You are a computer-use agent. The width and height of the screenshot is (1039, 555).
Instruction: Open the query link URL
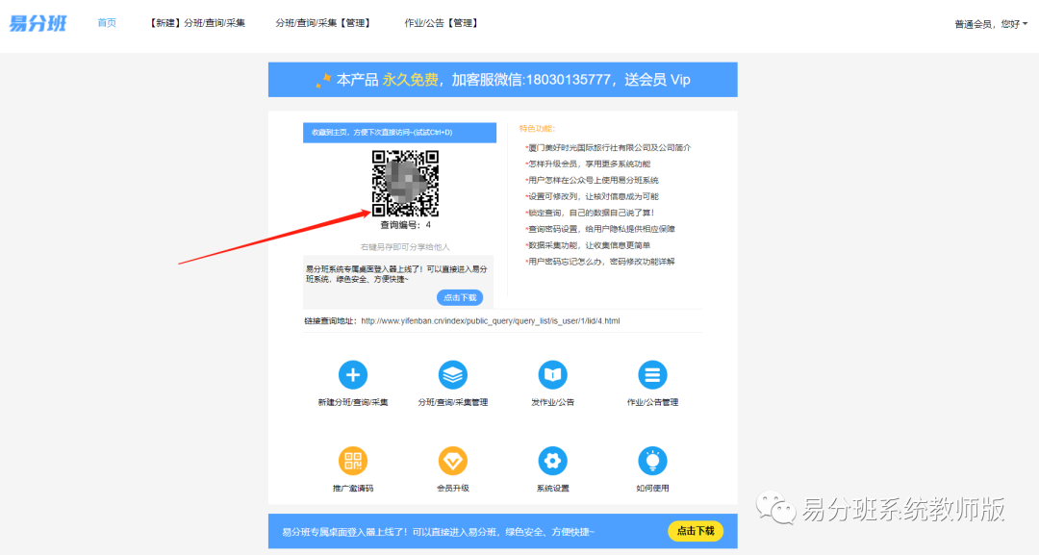(x=491, y=320)
